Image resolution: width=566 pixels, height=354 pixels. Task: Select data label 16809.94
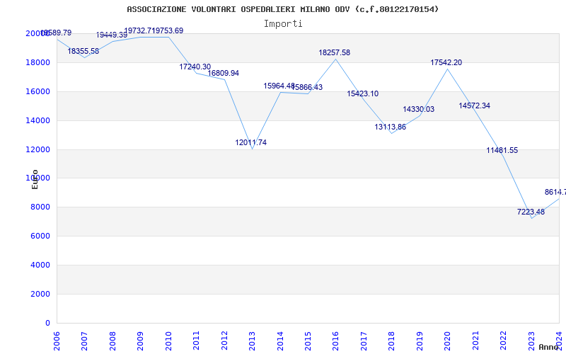(223, 74)
